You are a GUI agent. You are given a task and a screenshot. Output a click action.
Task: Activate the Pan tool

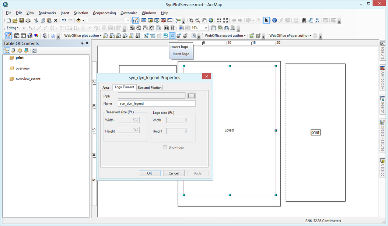[x=204, y=20]
